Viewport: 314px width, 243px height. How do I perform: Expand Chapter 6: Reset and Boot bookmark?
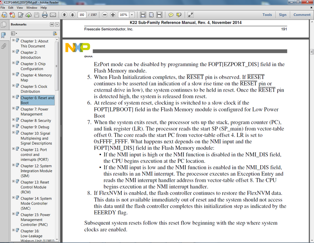click(14, 97)
